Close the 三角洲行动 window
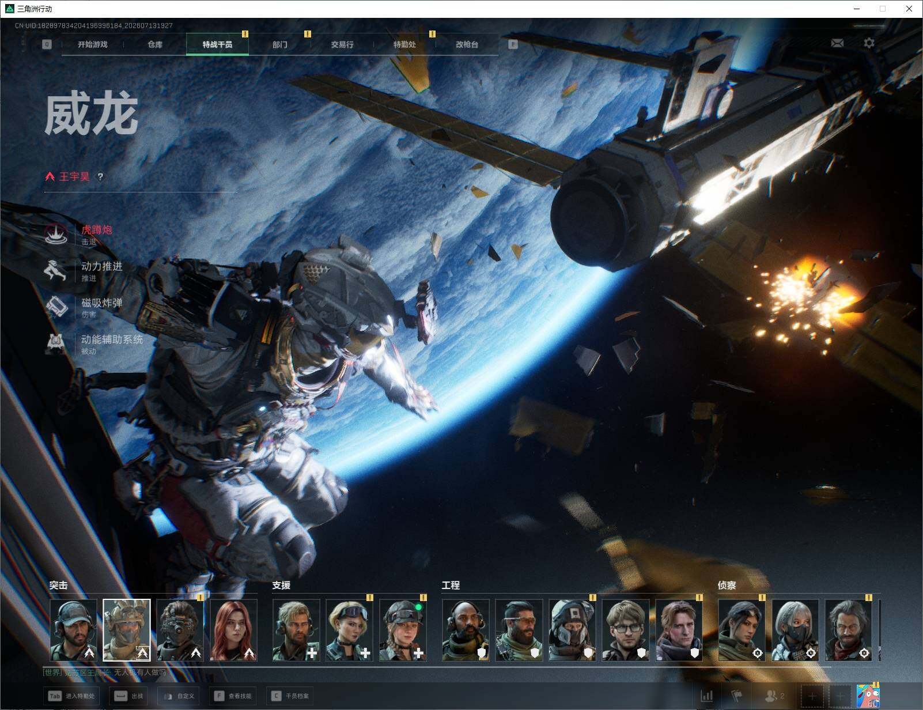The image size is (923, 710). 909,9
